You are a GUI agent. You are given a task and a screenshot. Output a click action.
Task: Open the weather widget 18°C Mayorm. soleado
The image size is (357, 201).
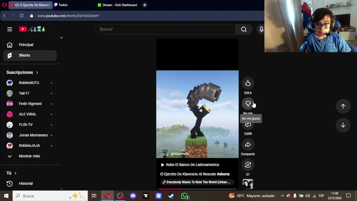252,196
